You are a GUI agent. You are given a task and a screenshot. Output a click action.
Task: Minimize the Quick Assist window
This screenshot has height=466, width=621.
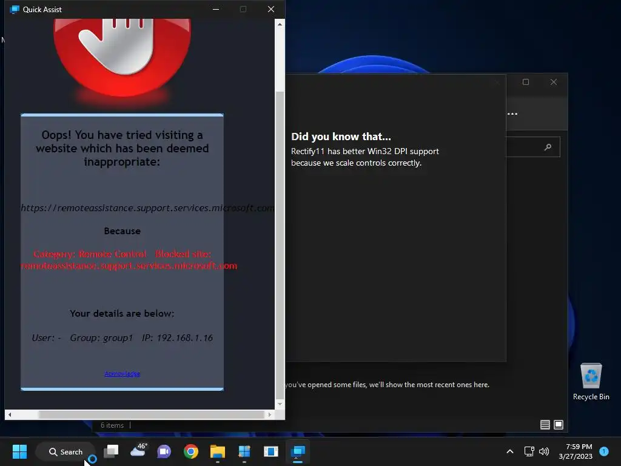point(216,9)
